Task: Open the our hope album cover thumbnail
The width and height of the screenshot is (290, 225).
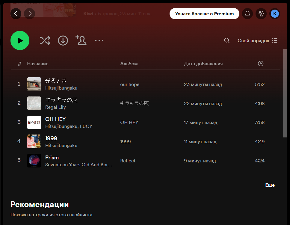Action: (34, 84)
